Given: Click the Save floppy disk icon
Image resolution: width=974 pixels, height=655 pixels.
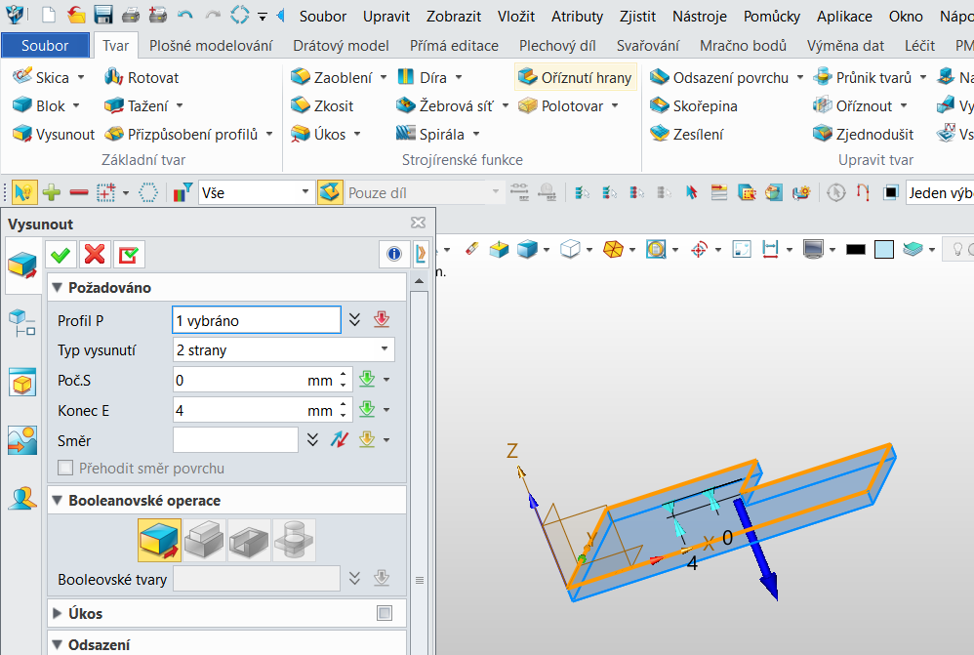Looking at the screenshot, I should [x=103, y=16].
